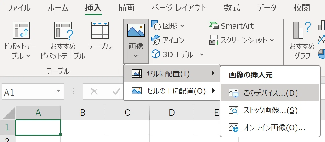Click the オンライン画像 globe picture icon
This screenshot has height=142, width=325.
pyautogui.click(x=233, y=128)
